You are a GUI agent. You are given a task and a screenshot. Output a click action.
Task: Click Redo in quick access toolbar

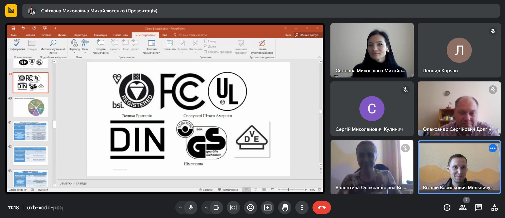34,28
